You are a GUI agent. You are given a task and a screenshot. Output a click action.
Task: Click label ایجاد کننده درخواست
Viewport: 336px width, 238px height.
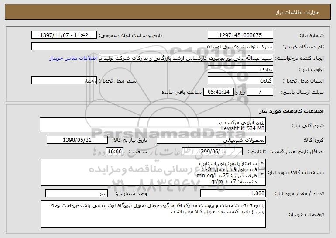click(x=299, y=59)
